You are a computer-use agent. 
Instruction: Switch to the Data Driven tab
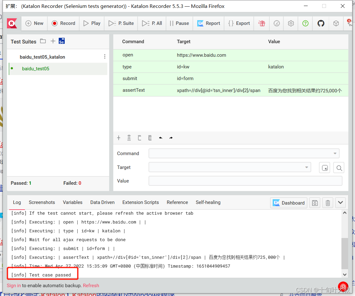(x=102, y=202)
